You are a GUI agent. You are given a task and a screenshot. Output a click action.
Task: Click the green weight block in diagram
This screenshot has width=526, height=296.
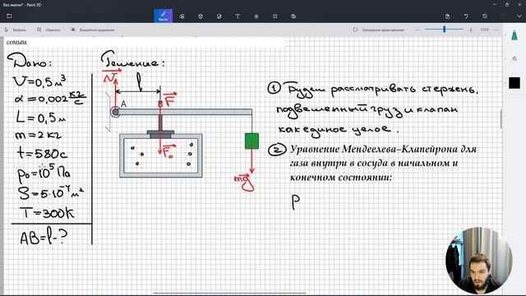pos(251,141)
